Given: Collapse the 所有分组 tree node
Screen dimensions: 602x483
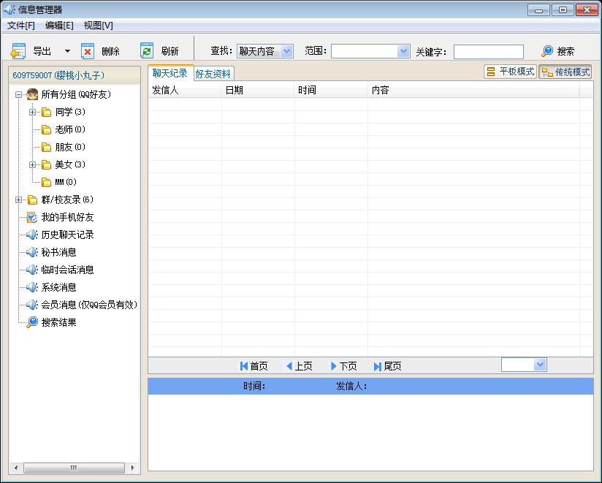Looking at the screenshot, I should [18, 94].
